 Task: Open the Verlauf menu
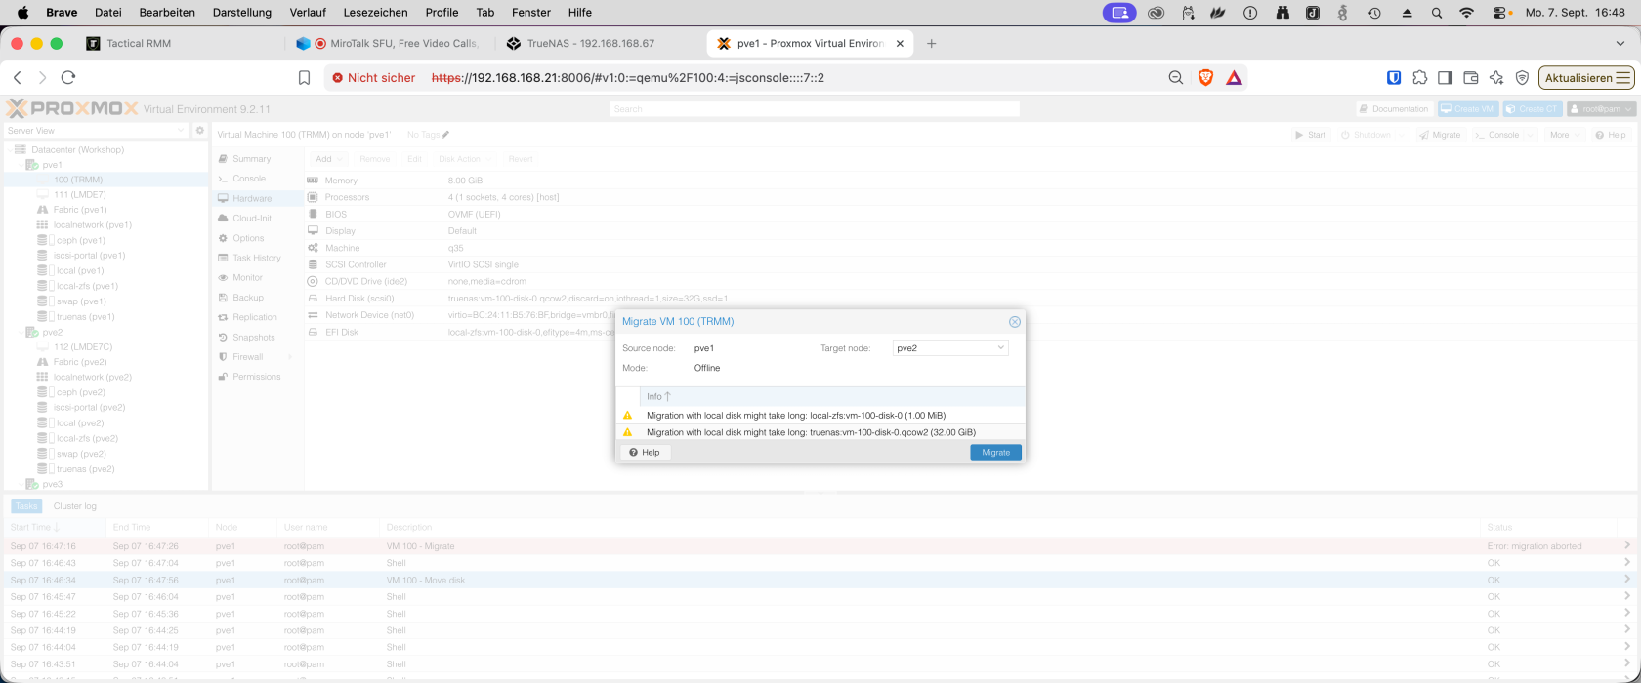(308, 13)
